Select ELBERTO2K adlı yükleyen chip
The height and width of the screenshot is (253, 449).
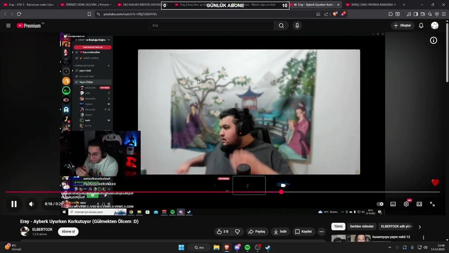(397, 227)
